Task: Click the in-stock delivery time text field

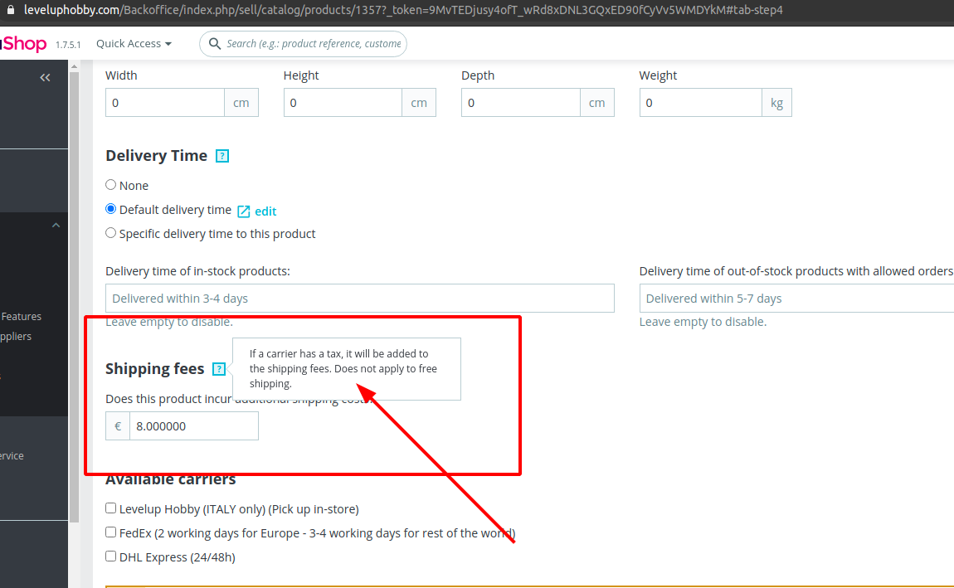Action: coord(359,298)
